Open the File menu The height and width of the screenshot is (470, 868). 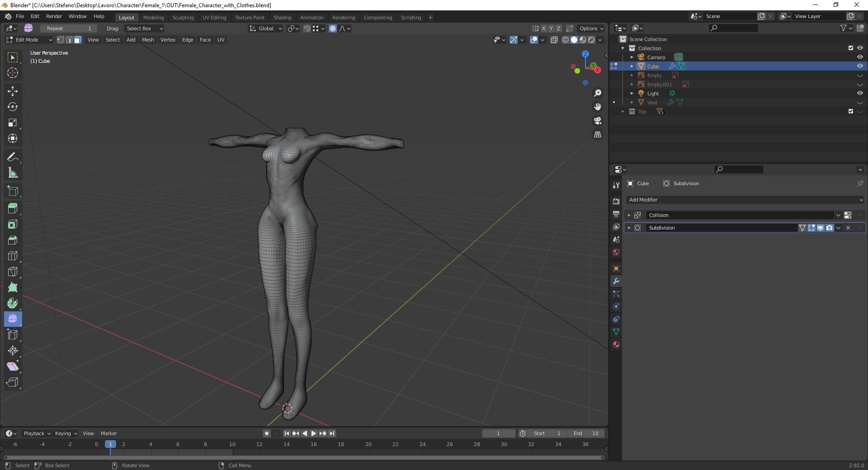coord(20,16)
